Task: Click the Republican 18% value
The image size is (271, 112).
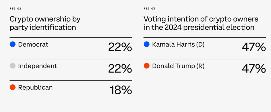Action: pyautogui.click(x=121, y=90)
